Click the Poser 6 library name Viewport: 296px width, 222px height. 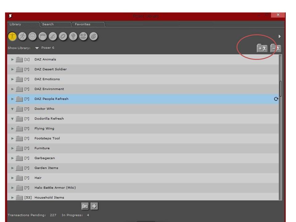click(48, 48)
